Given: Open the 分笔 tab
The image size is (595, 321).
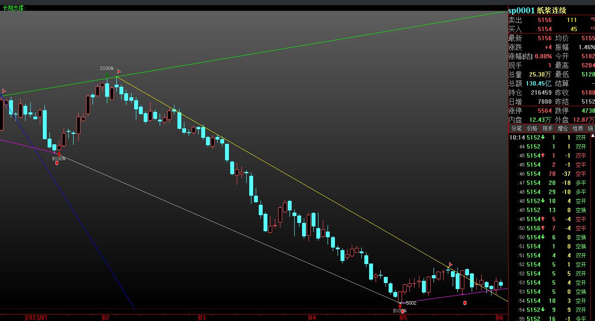Looking at the screenshot, I should 517,128.
